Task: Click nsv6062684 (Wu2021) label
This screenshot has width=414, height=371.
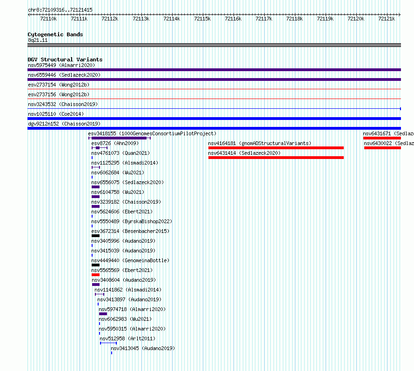Action: pyautogui.click(x=118, y=172)
